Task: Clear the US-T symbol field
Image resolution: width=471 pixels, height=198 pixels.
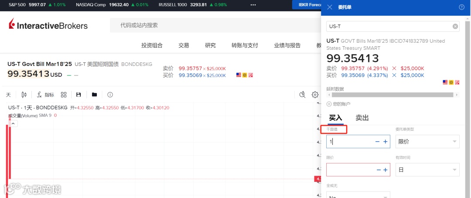Action: [455, 27]
